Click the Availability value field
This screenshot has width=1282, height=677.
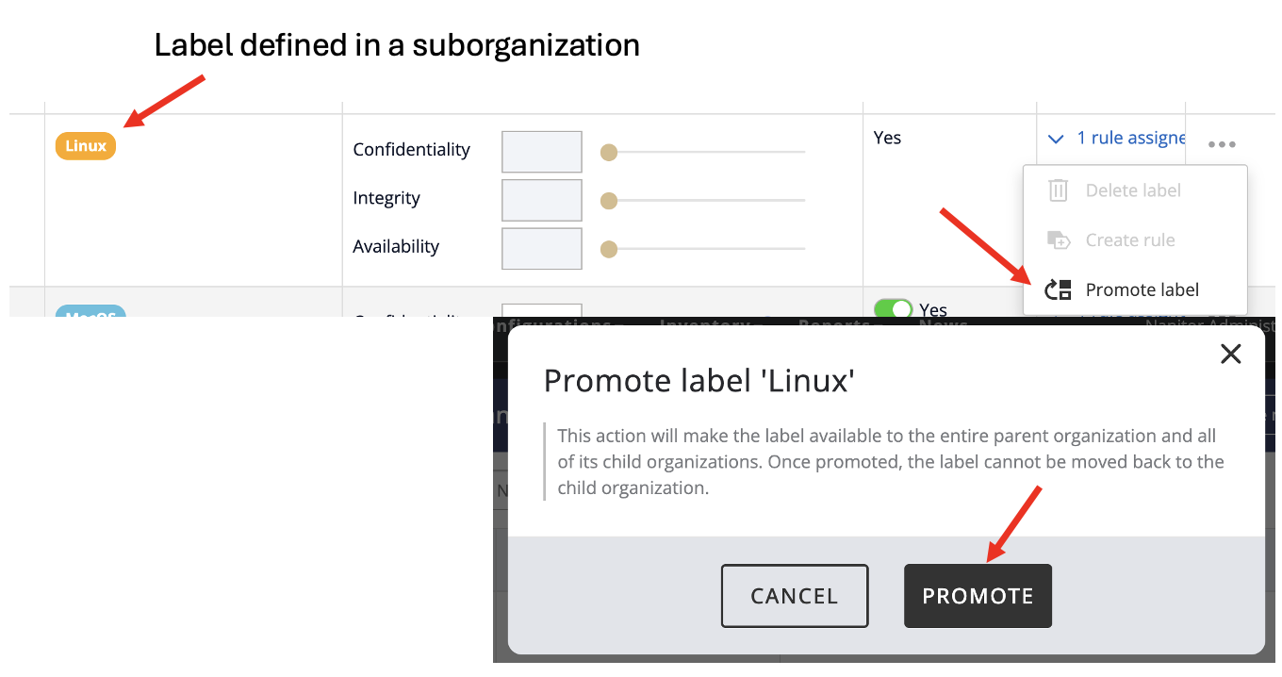tap(542, 249)
